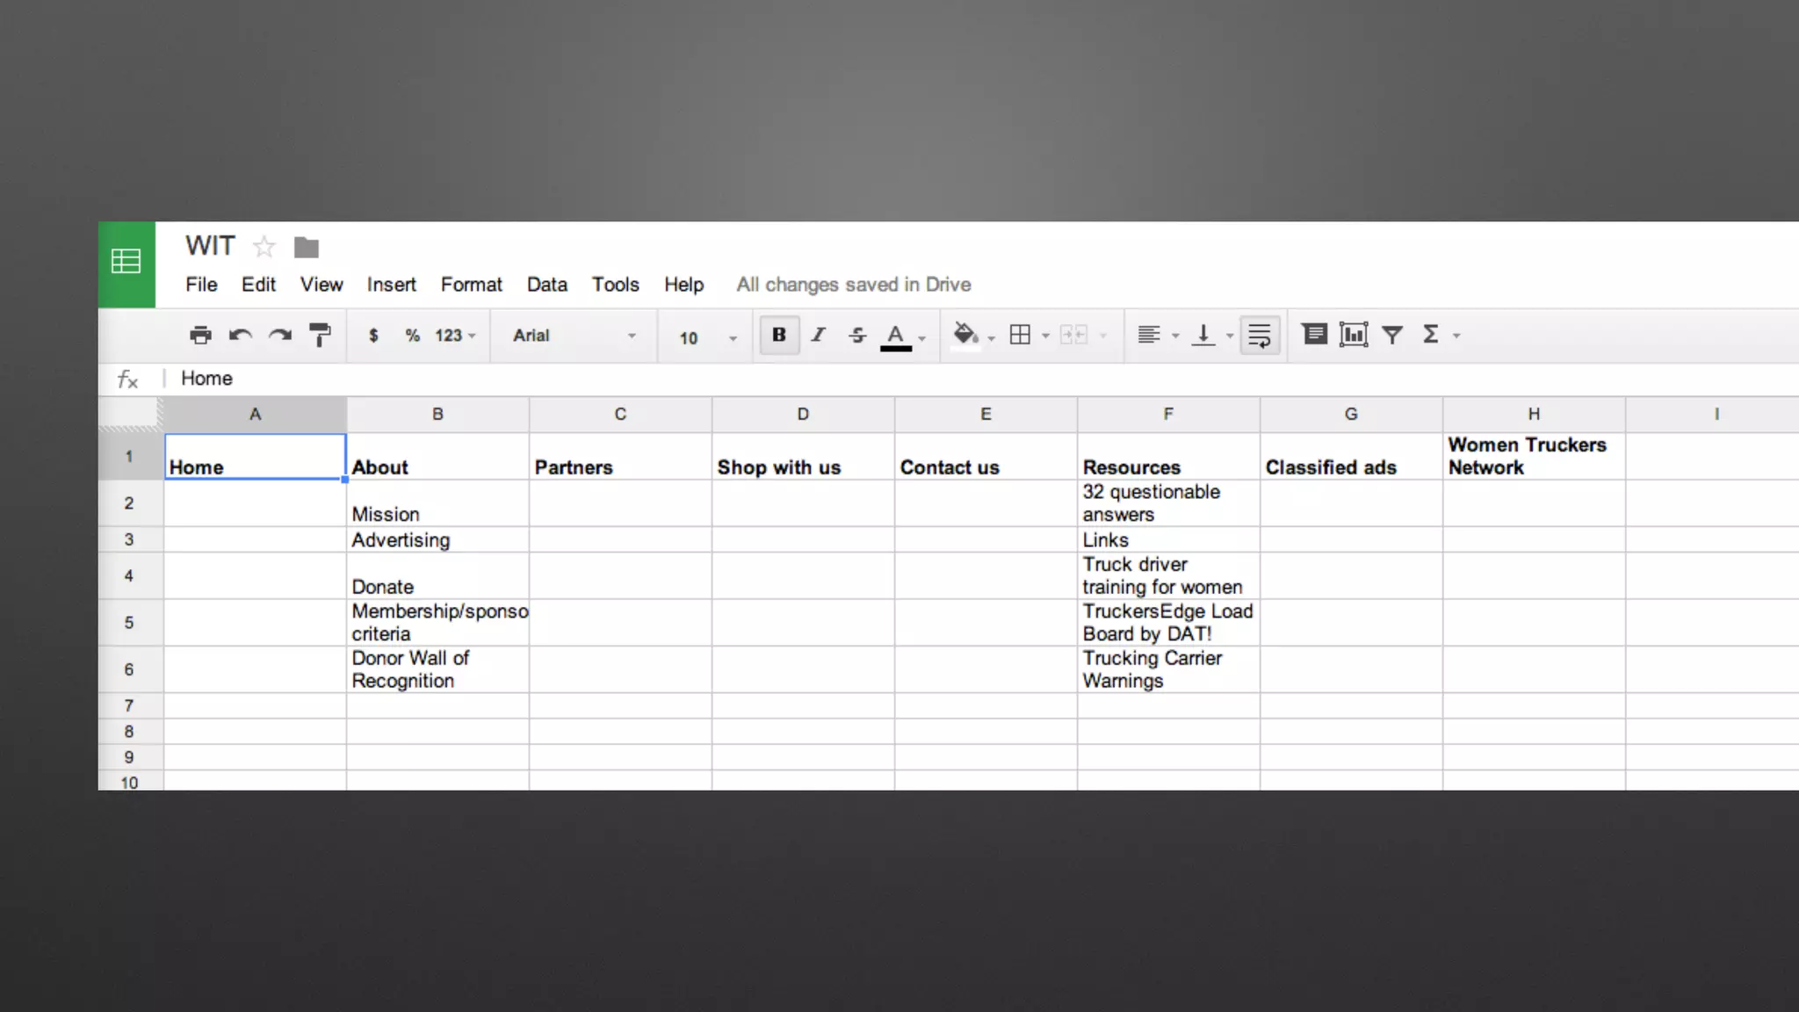Open the Data menu
The width and height of the screenshot is (1799, 1012).
click(546, 285)
